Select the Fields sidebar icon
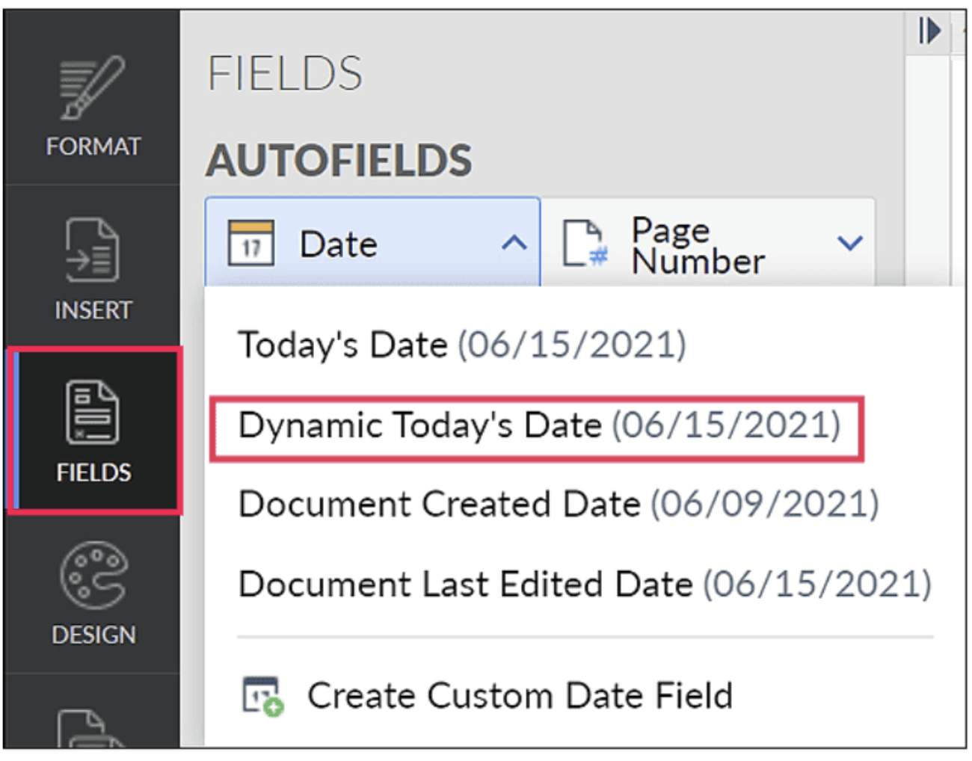This screenshot has height=761, width=972. (92, 413)
